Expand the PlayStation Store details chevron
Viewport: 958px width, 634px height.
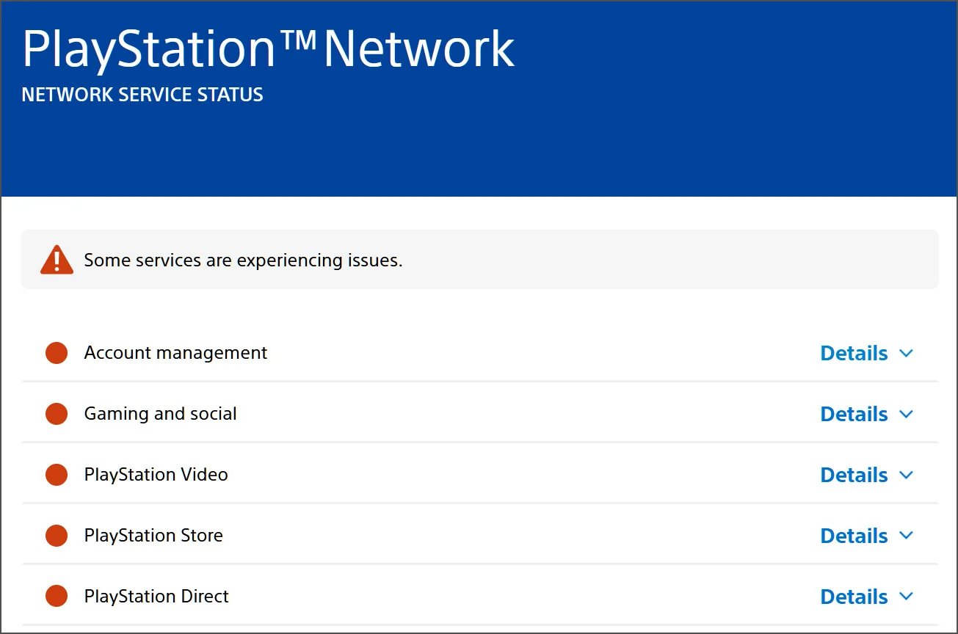[906, 536]
